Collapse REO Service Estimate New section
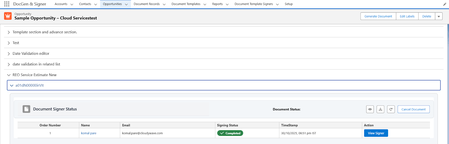 (9, 75)
